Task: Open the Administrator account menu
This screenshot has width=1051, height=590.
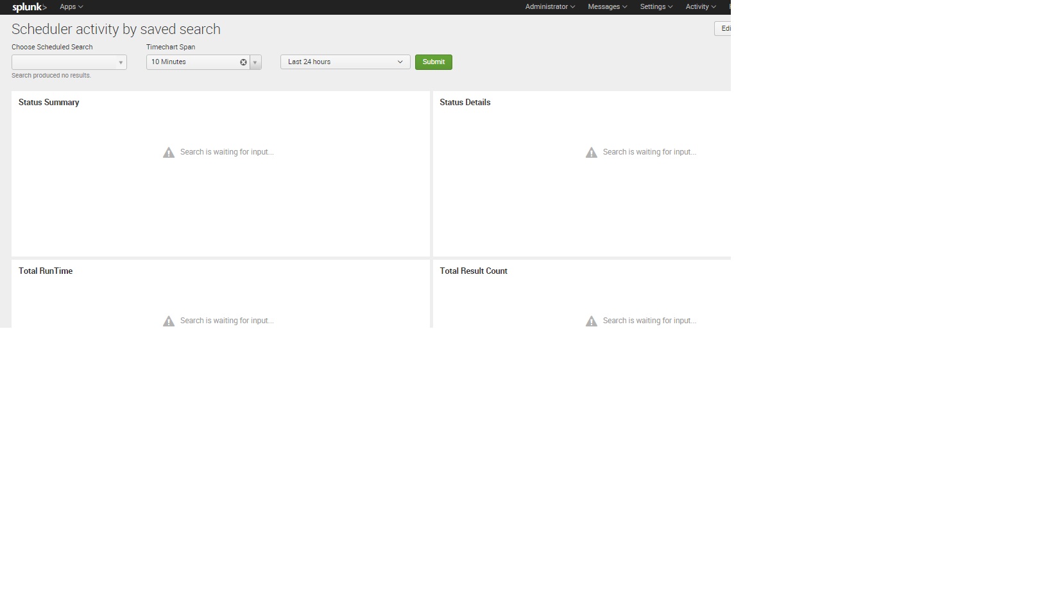Action: point(549,6)
